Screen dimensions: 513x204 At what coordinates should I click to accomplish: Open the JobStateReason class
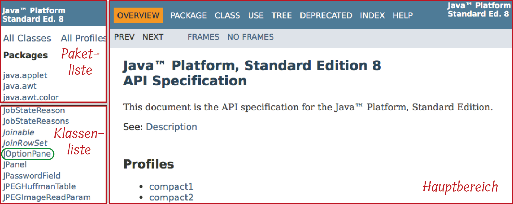point(34,111)
